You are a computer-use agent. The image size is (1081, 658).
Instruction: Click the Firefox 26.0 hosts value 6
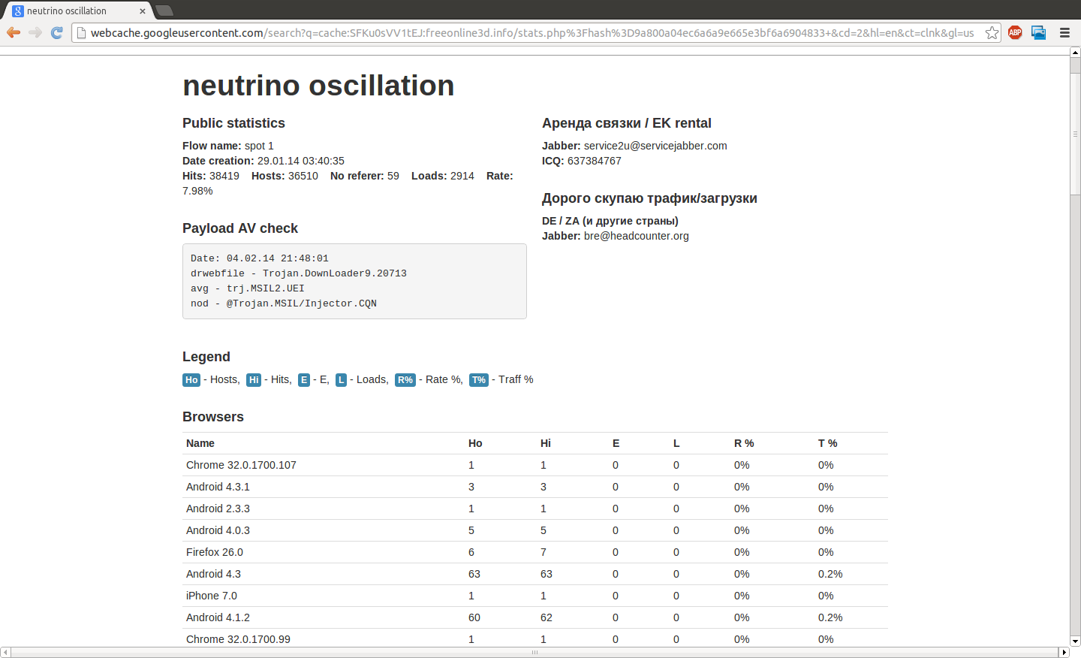click(471, 552)
